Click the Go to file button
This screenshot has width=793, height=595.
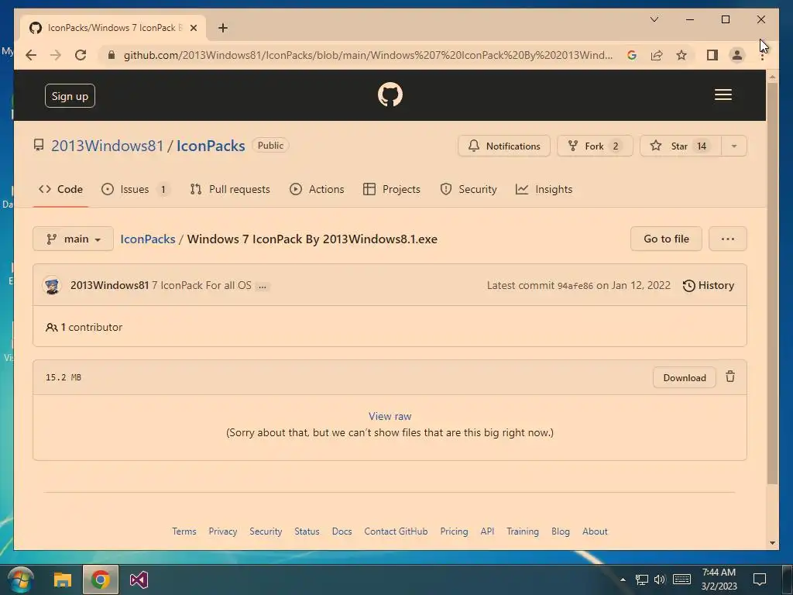(666, 239)
